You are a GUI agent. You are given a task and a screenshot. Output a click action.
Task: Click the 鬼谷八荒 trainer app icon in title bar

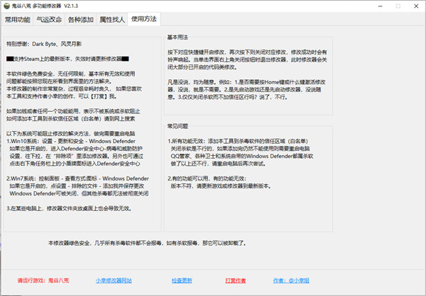coord(7,6)
